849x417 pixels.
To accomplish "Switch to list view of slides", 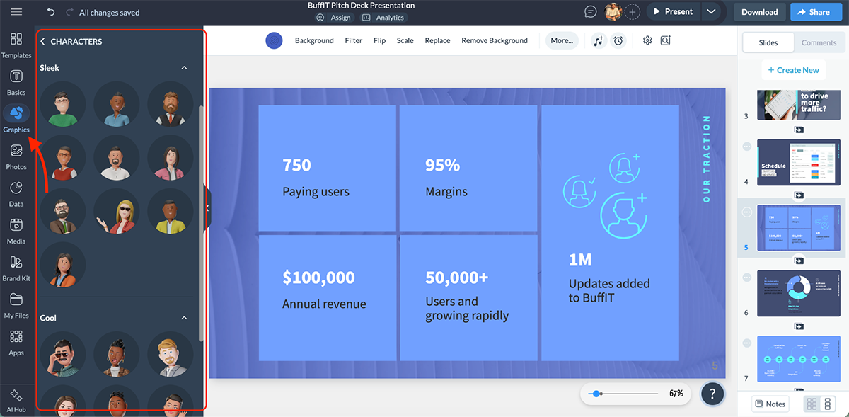I will pos(828,404).
